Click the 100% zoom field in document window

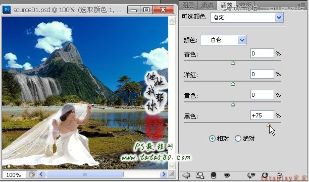14,174
